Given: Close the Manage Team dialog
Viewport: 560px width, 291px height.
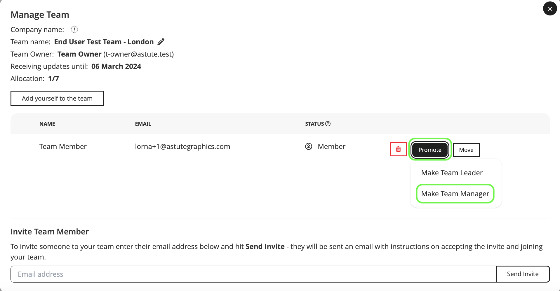Looking at the screenshot, I should point(550,9).
